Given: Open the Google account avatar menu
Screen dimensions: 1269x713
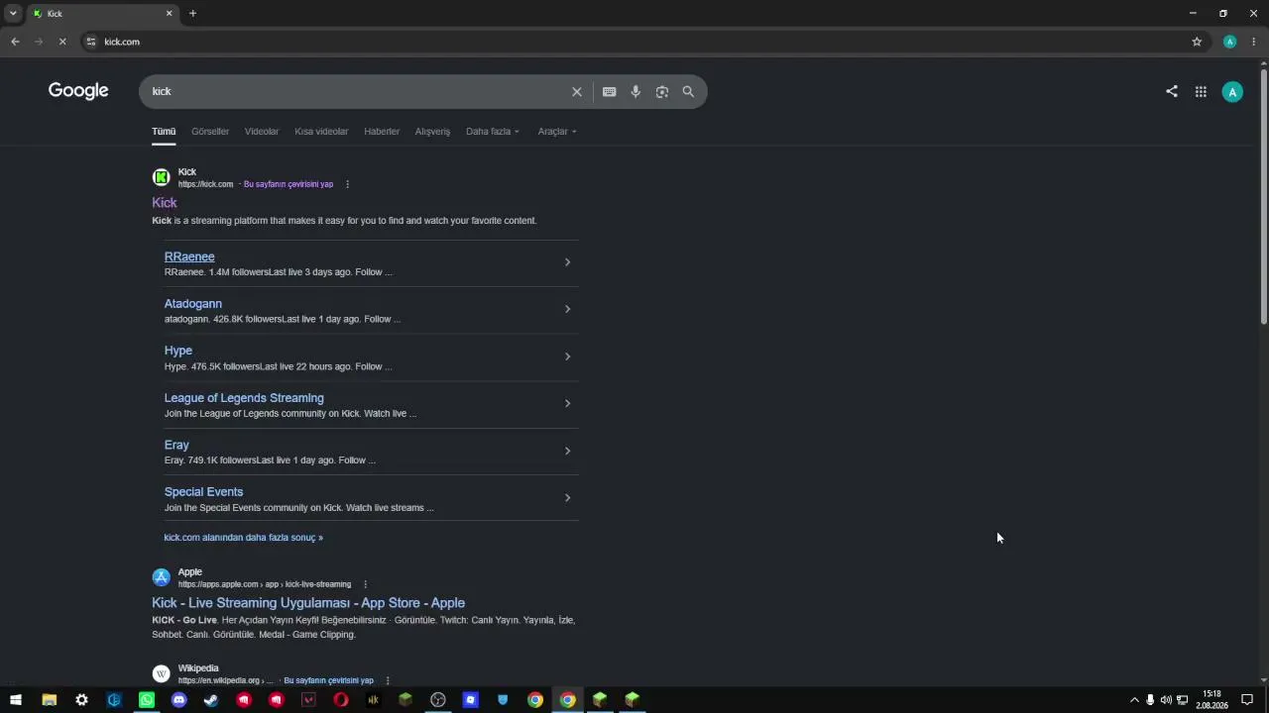Looking at the screenshot, I should click(1232, 92).
